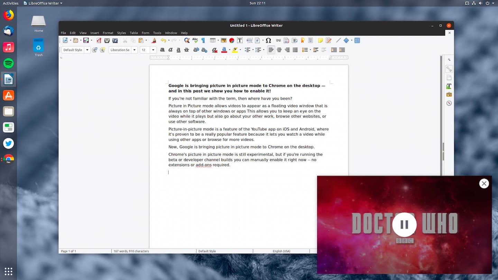Screen dimensions: 498x280
Task: Open Print Preview
Action: pos(115,40)
